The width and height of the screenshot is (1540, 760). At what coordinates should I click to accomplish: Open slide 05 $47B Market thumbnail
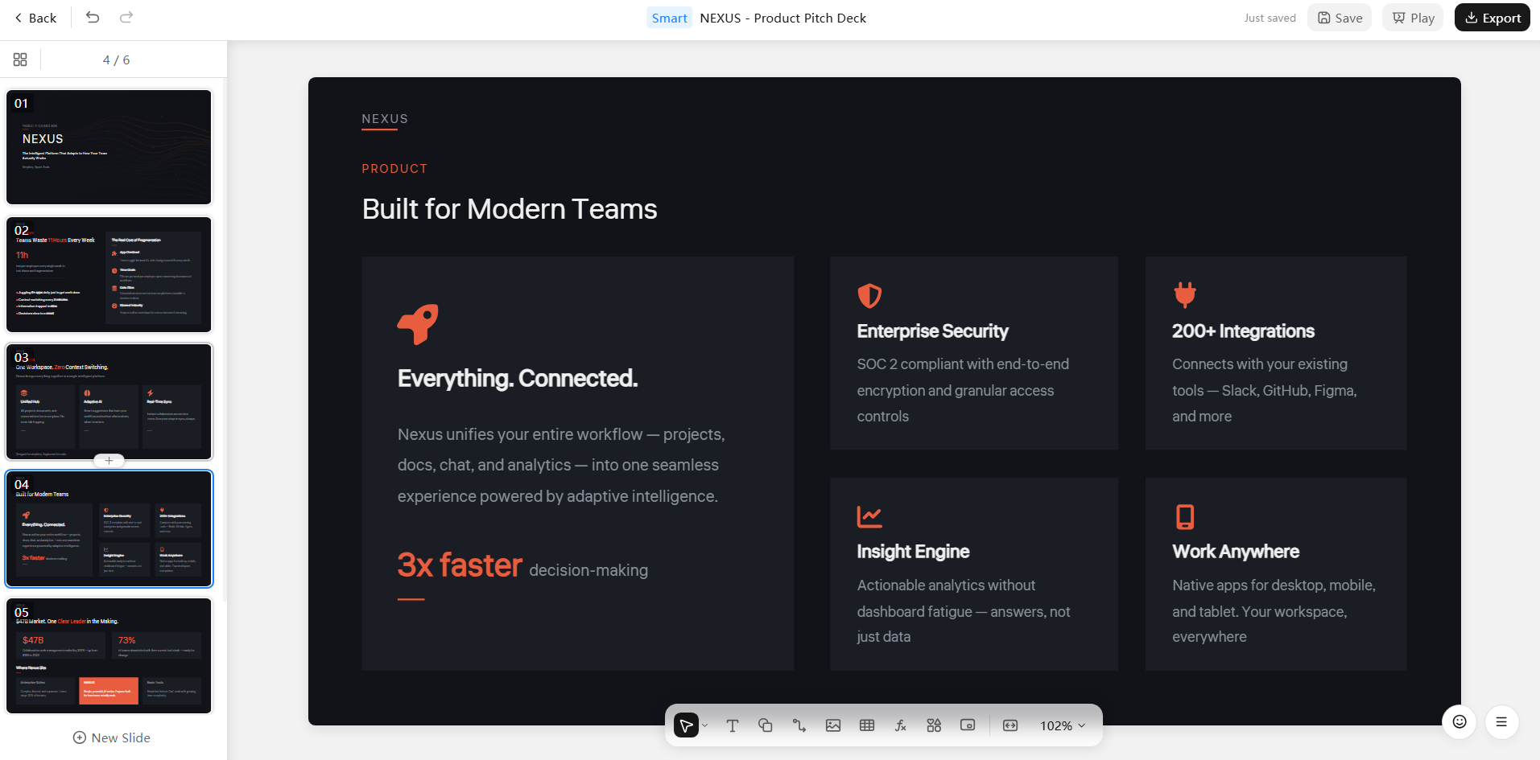(109, 655)
